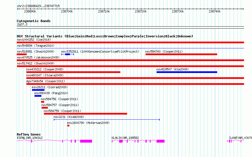252x157 pixels.
Task: Click the 2q37.3 cytogenetic band bar
Action: point(130,27)
